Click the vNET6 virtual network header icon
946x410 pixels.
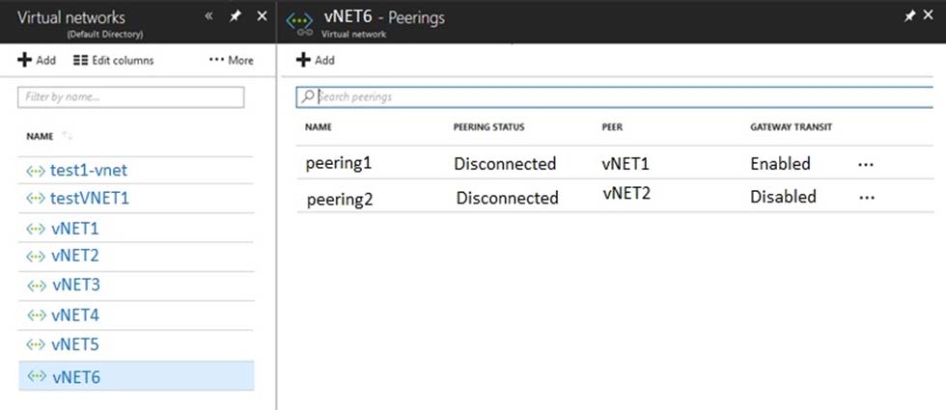click(300, 22)
